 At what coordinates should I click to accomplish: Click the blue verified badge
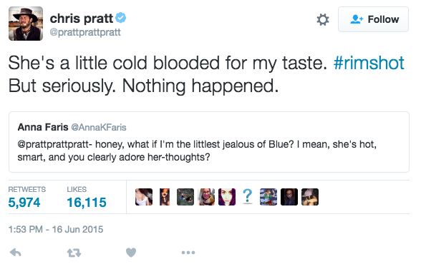click(121, 18)
